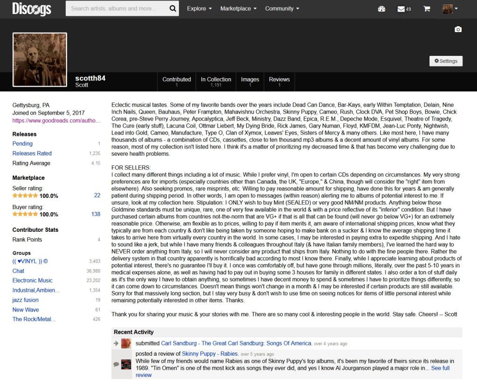The width and height of the screenshot is (477, 385).
Task: Open the Electronic Music group link
Action: point(32,280)
